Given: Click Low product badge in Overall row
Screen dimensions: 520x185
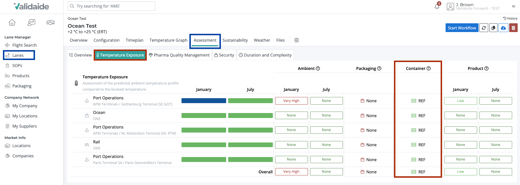Looking at the screenshot, I should 460,172.
